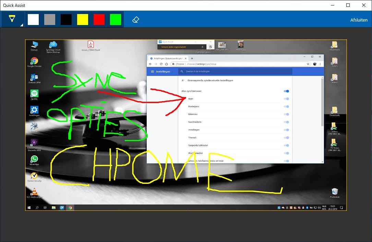
Task: Open Adobe Premiere Elements 2018 shortcut
Action: [x=34, y=145]
